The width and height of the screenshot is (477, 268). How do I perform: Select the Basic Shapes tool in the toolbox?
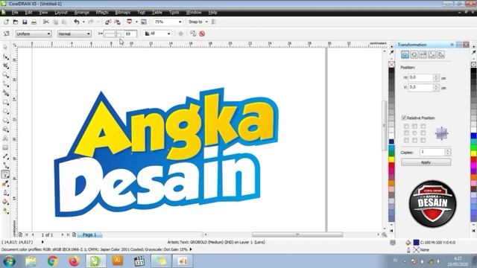click(x=5, y=130)
